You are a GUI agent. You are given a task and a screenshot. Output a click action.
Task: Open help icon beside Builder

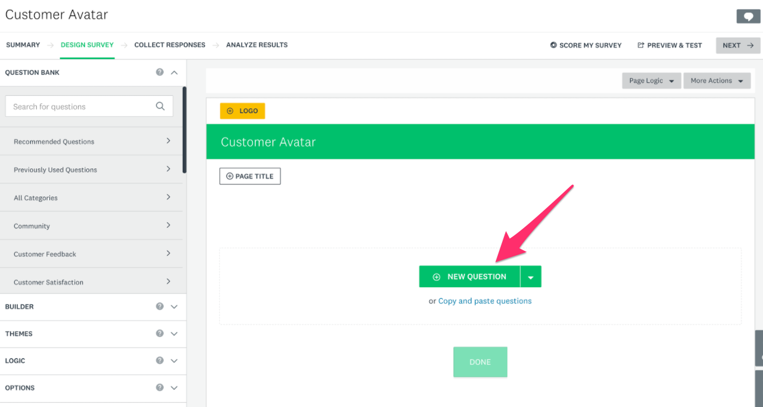point(160,306)
